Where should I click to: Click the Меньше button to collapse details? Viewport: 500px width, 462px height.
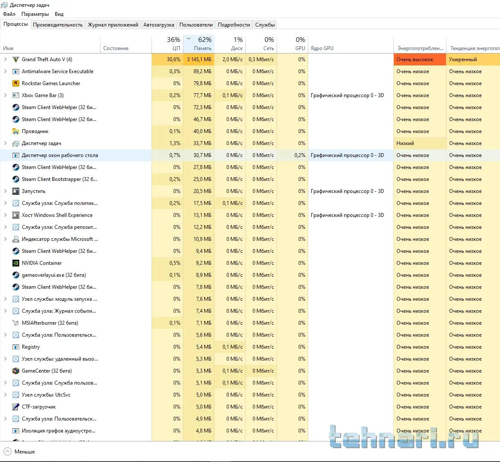(19, 452)
